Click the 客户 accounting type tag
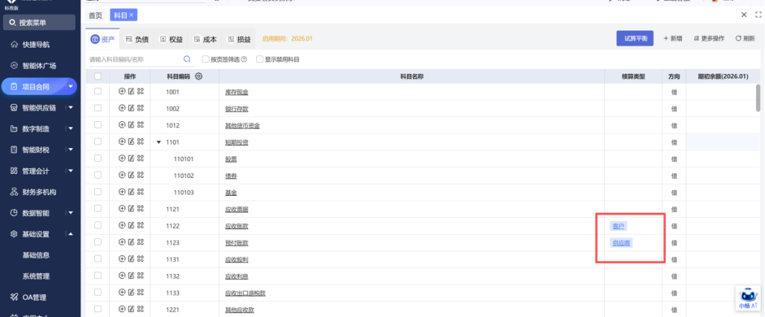The width and height of the screenshot is (765, 317). [x=619, y=226]
